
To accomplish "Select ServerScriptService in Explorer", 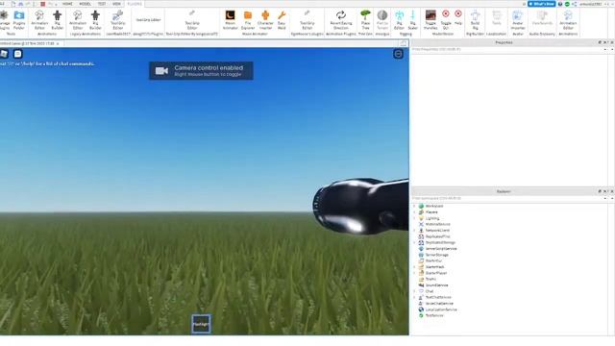I will pos(441,249).
